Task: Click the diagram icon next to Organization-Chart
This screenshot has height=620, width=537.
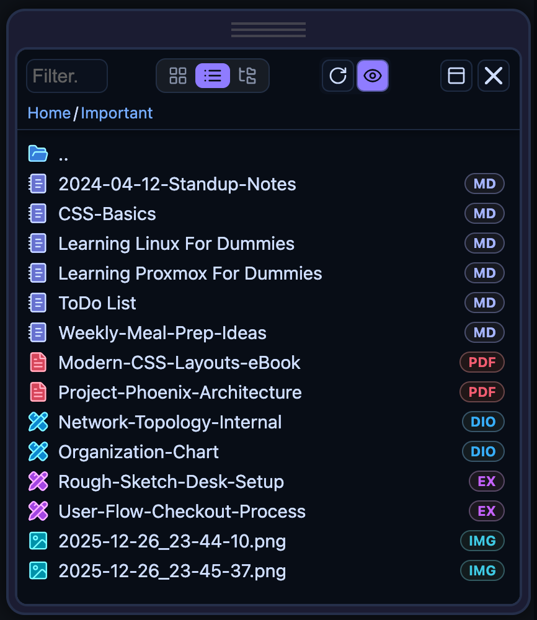Action: 38,452
